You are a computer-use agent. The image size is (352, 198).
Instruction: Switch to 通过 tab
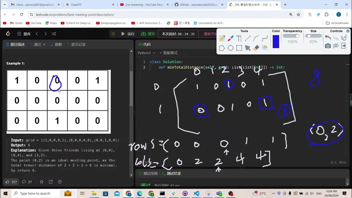35,44
